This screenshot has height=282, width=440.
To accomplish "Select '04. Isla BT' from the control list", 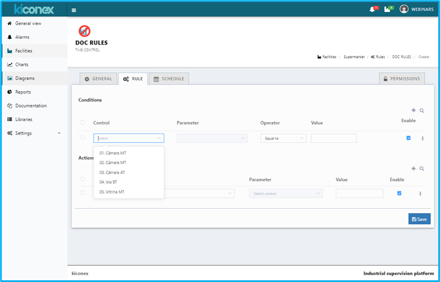I will (108, 182).
